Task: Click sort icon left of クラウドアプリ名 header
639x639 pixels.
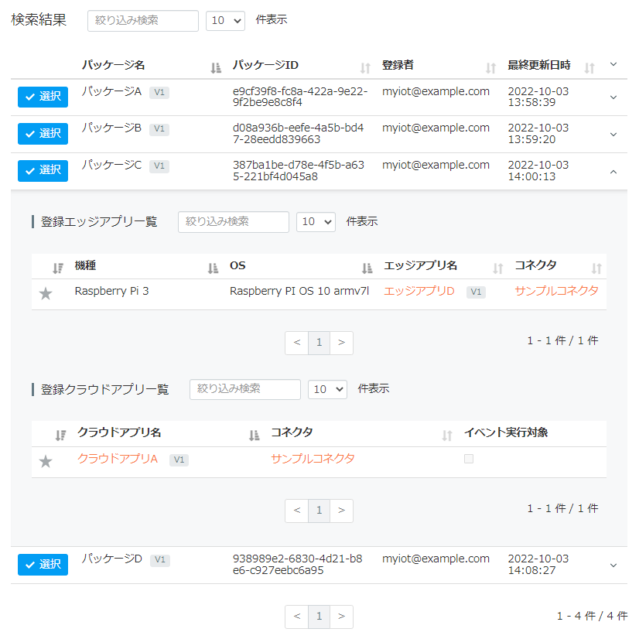Action: click(60, 436)
